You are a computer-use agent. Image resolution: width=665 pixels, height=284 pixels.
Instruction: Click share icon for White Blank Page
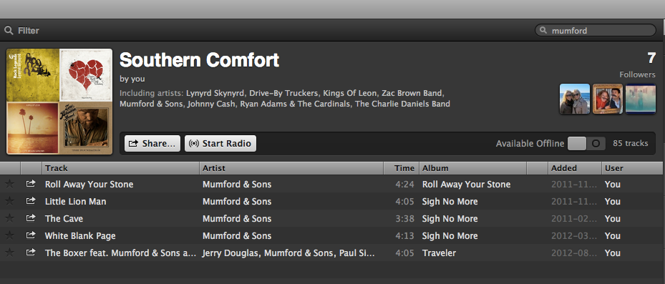31,235
